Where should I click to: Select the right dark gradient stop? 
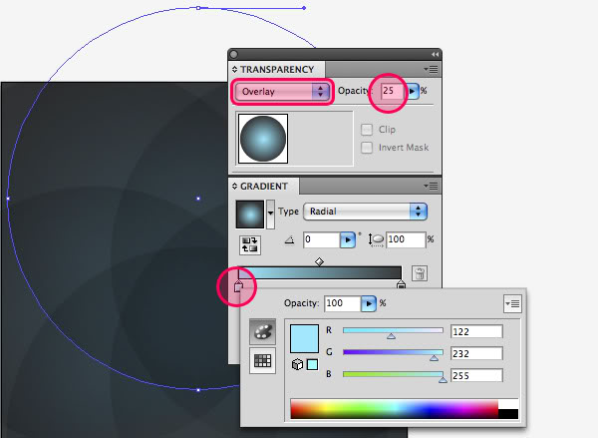click(x=401, y=284)
